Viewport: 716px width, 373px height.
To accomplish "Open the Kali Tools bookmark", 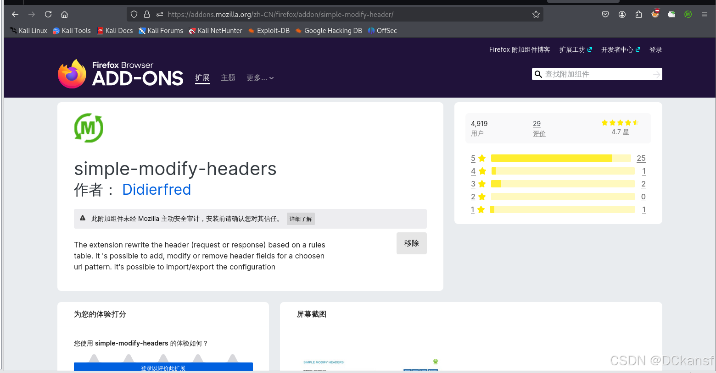I will point(72,31).
